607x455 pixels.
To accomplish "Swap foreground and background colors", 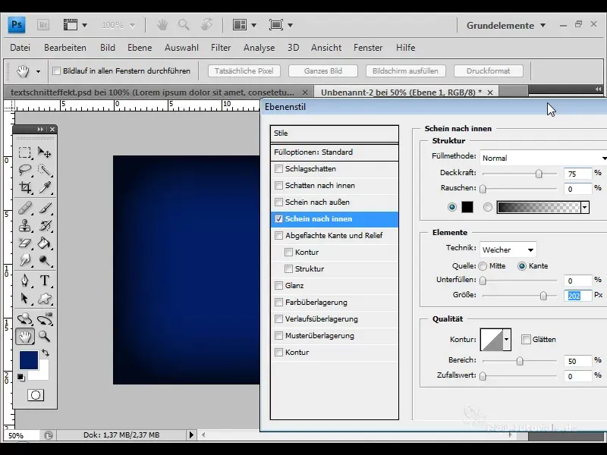I will 46,353.
